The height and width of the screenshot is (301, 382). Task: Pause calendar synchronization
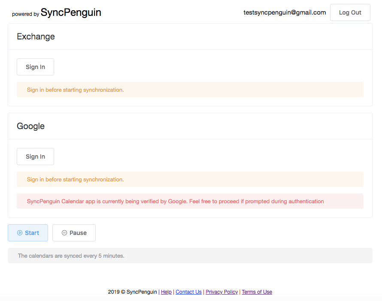point(74,233)
